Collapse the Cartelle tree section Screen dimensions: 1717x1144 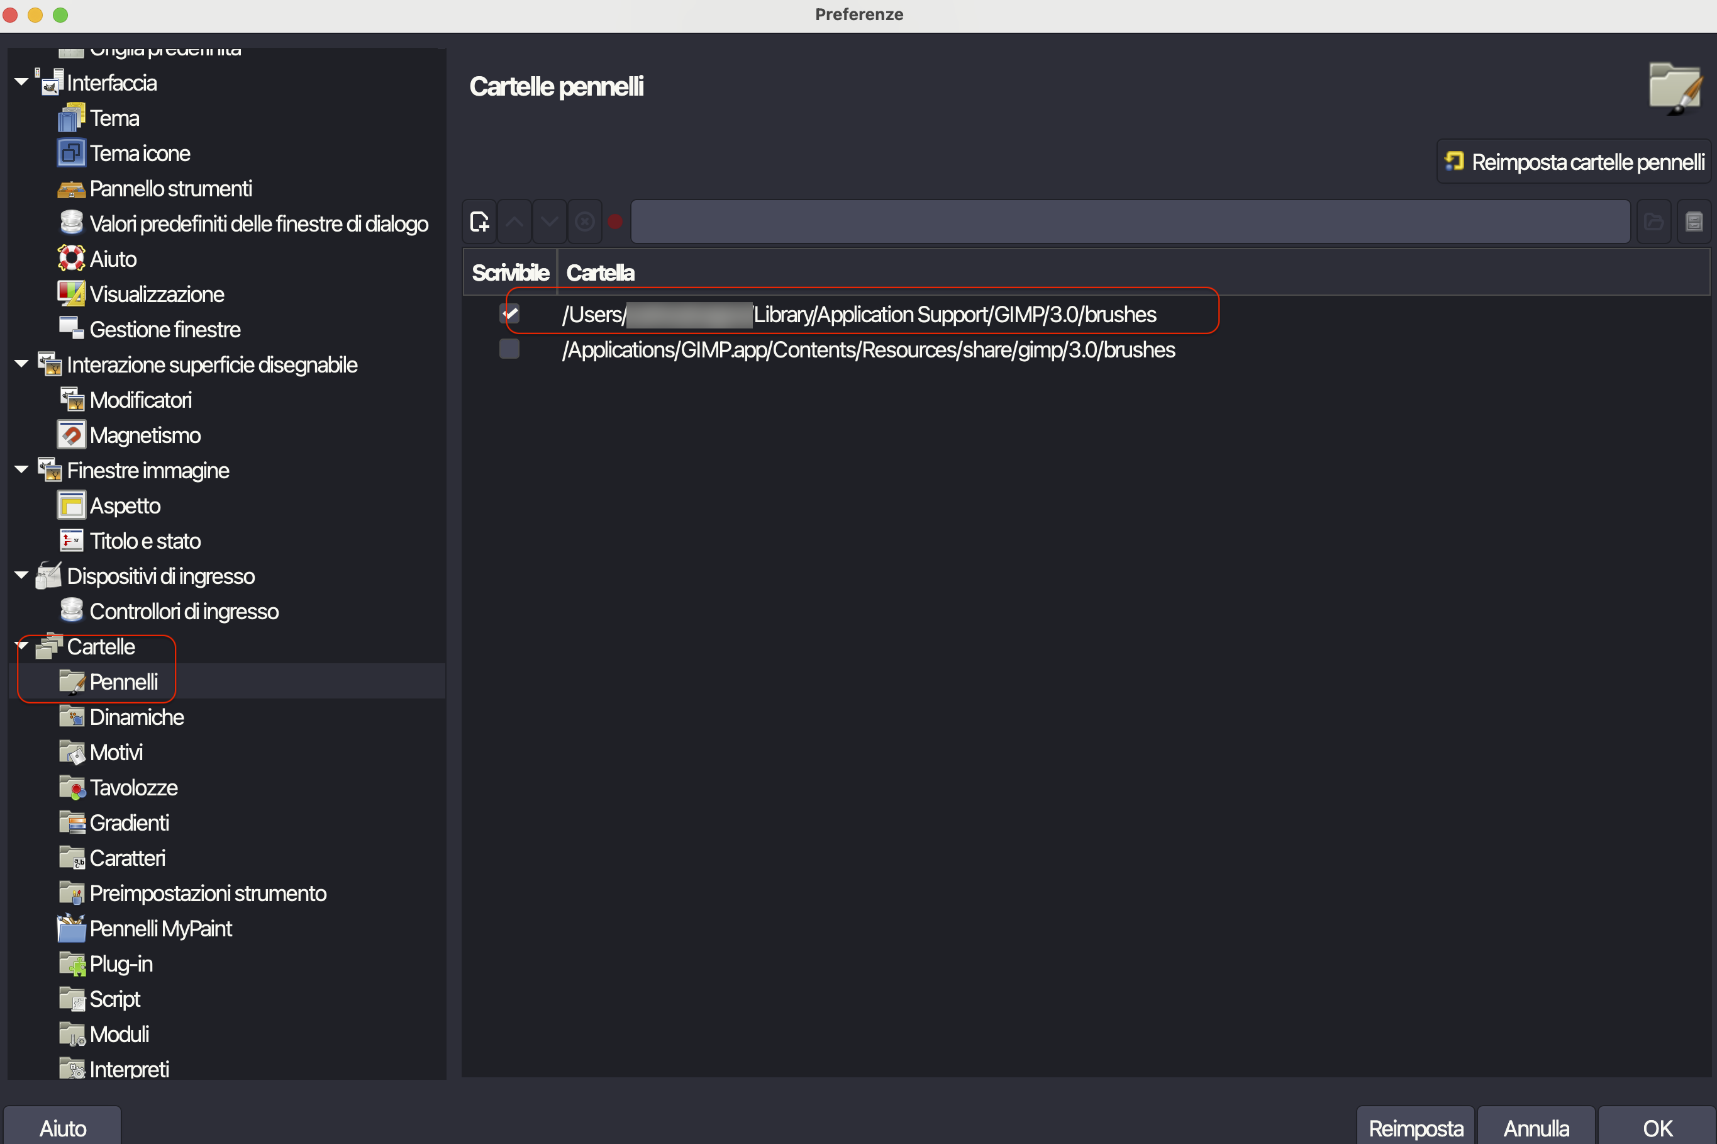22,646
